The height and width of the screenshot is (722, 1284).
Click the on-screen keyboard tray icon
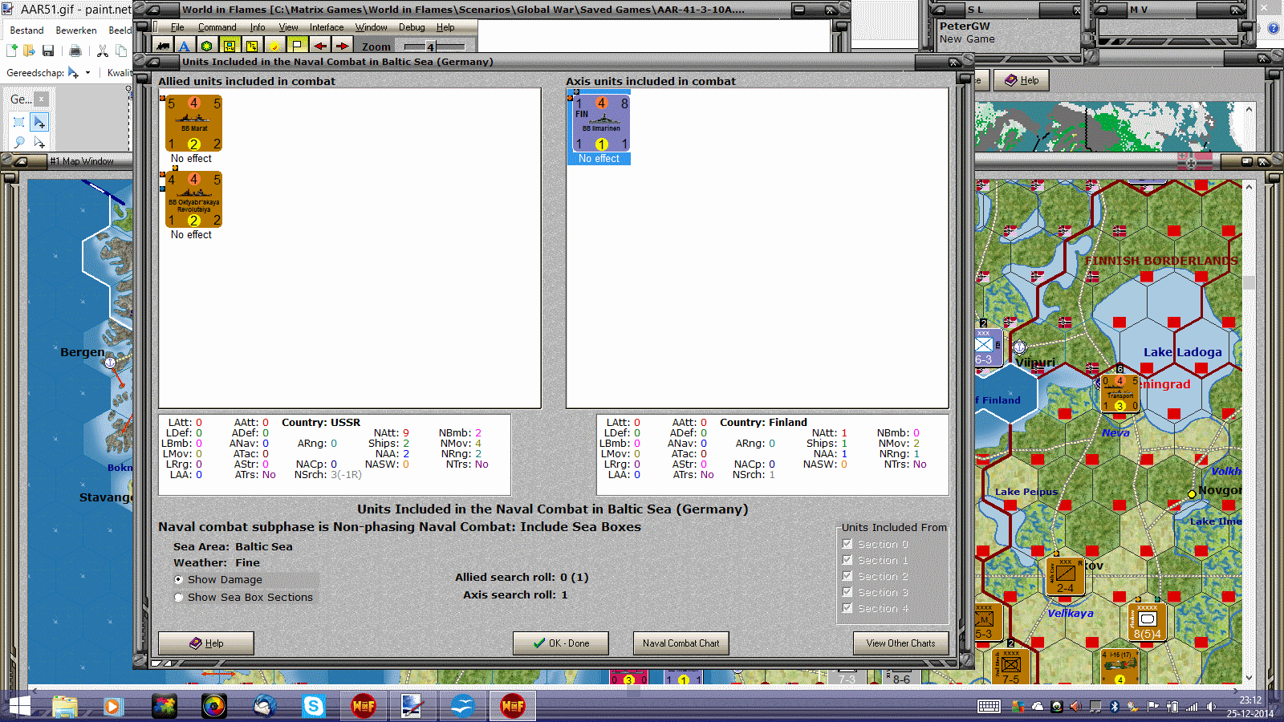pos(989,707)
